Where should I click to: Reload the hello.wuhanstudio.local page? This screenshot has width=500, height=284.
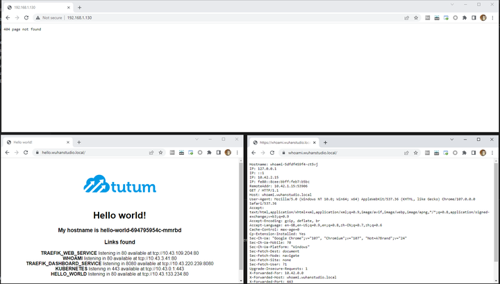coord(26,153)
